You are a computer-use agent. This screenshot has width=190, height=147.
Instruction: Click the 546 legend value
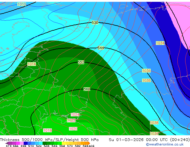tap(55, 146)
